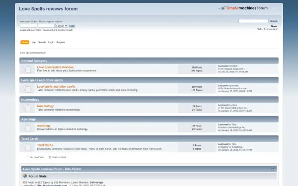Click the Info Center title bar text

tap(52, 169)
